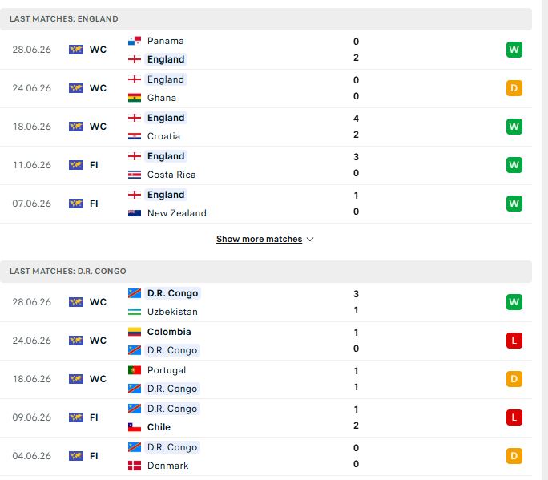The height and width of the screenshot is (480, 548).
Task: Open the L result badge for Colombia match
Action: (514, 341)
